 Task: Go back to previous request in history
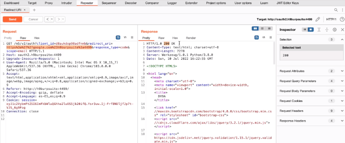48,19
